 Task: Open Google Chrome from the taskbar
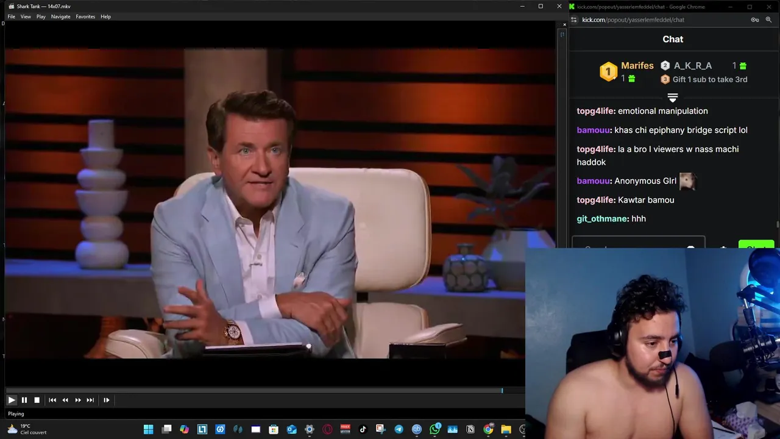[x=488, y=429]
